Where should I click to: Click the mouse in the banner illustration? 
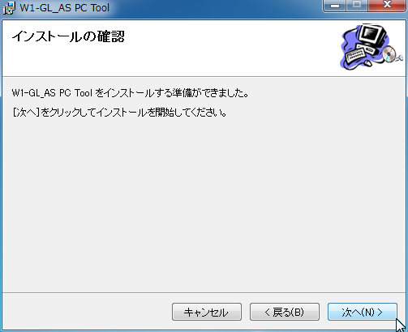tap(367, 63)
